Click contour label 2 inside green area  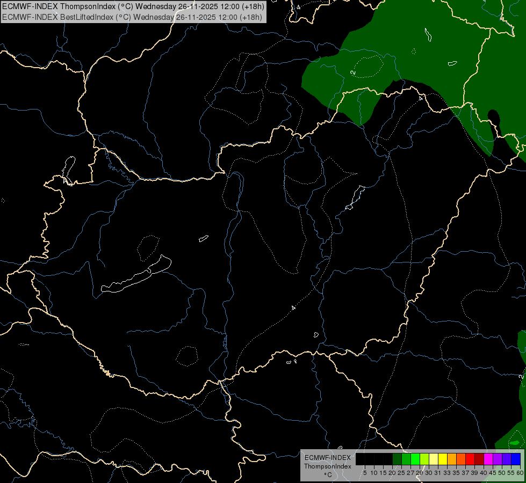click(353, 72)
